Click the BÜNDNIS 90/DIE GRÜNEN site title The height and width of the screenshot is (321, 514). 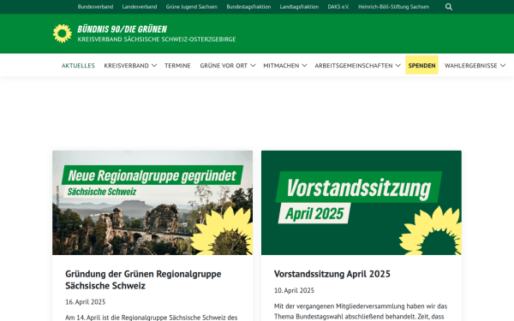123,29
